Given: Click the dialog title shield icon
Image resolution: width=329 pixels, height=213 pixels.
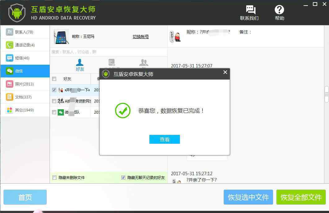Looking at the screenshot, I should click(x=106, y=74).
